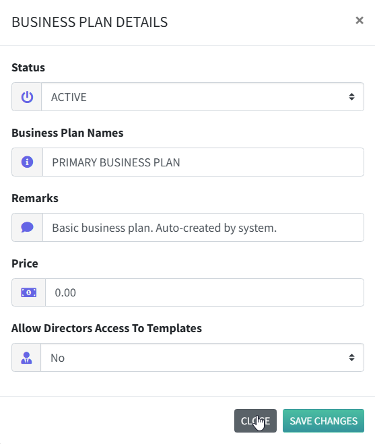Click the Remarks label
Screen dimensions: 375x444
[x=35, y=198]
